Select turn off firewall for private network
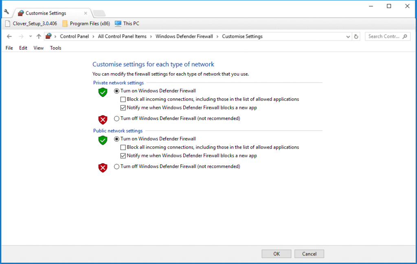The width and height of the screenshot is (417, 264). (117, 119)
